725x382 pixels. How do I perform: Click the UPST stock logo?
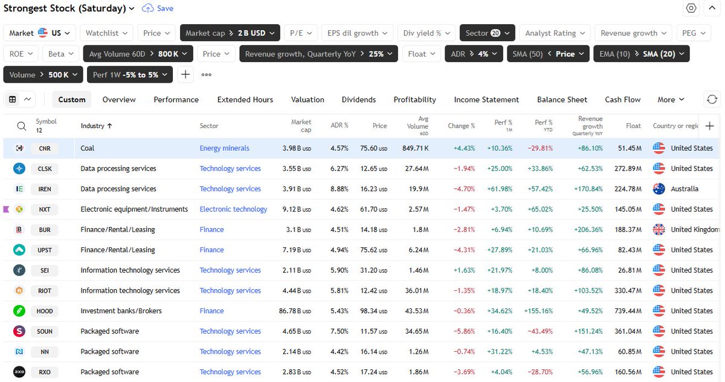[20, 250]
